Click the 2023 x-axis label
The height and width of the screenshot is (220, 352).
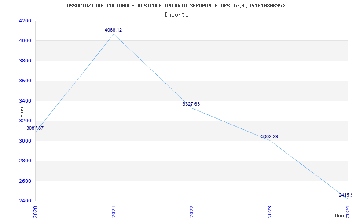[x=270, y=212]
